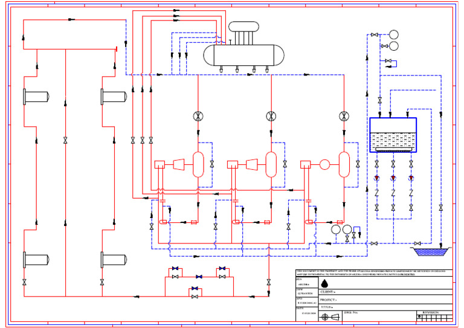The width and height of the screenshot is (464, 328).
Task: Click the top-right blue valve in bypass assembly
Action: [x=222, y=268]
